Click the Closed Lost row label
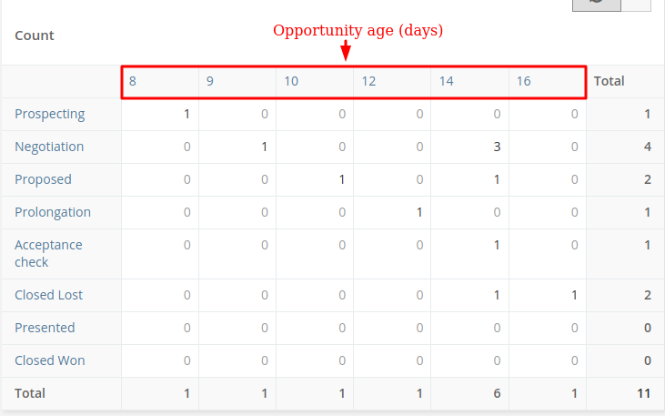 [x=49, y=295]
